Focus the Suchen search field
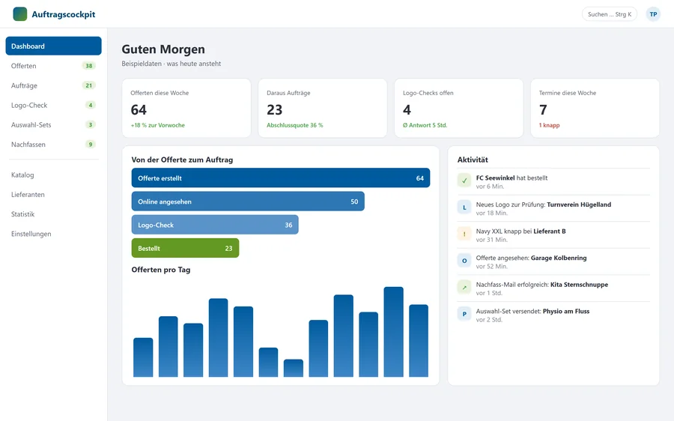 pos(610,14)
